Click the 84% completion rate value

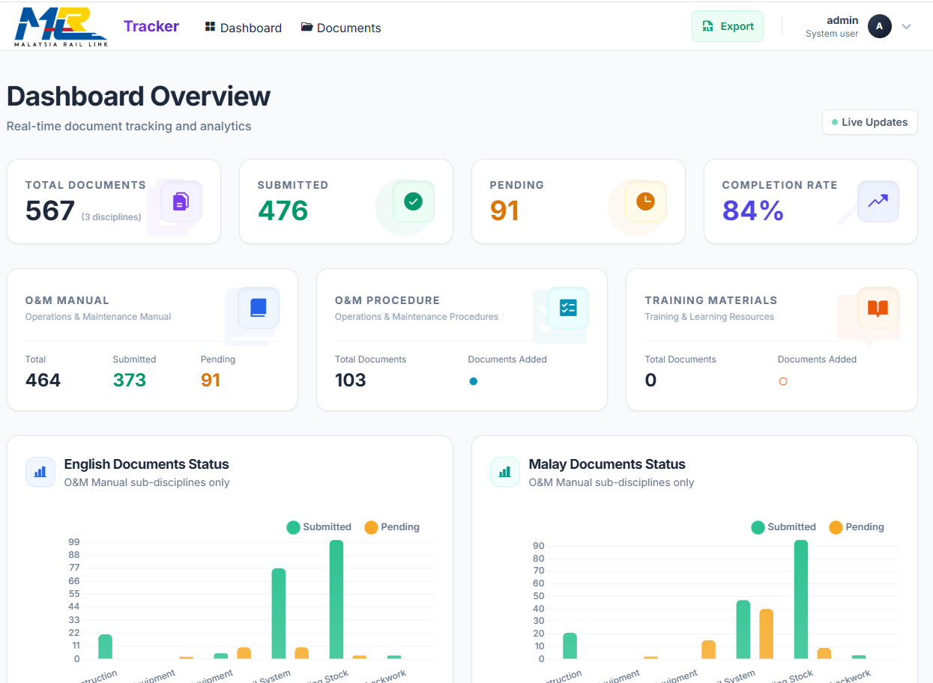(x=753, y=211)
